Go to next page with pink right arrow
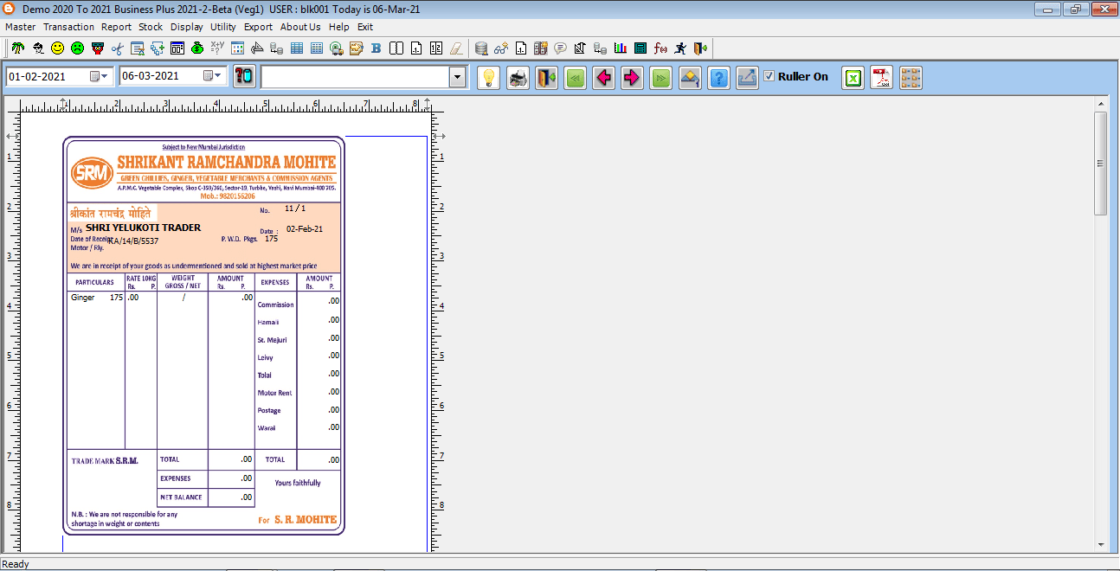 click(x=632, y=78)
